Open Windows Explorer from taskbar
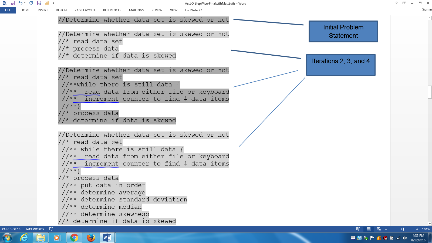 coord(41,238)
